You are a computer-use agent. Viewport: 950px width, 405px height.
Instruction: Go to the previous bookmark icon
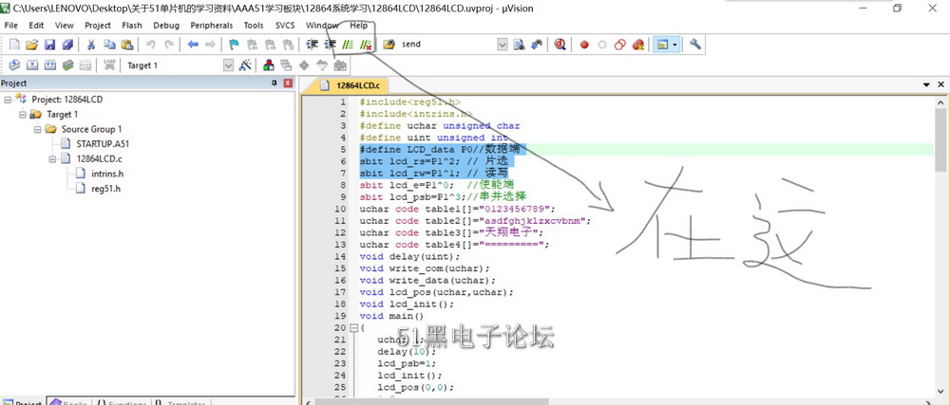(x=252, y=45)
